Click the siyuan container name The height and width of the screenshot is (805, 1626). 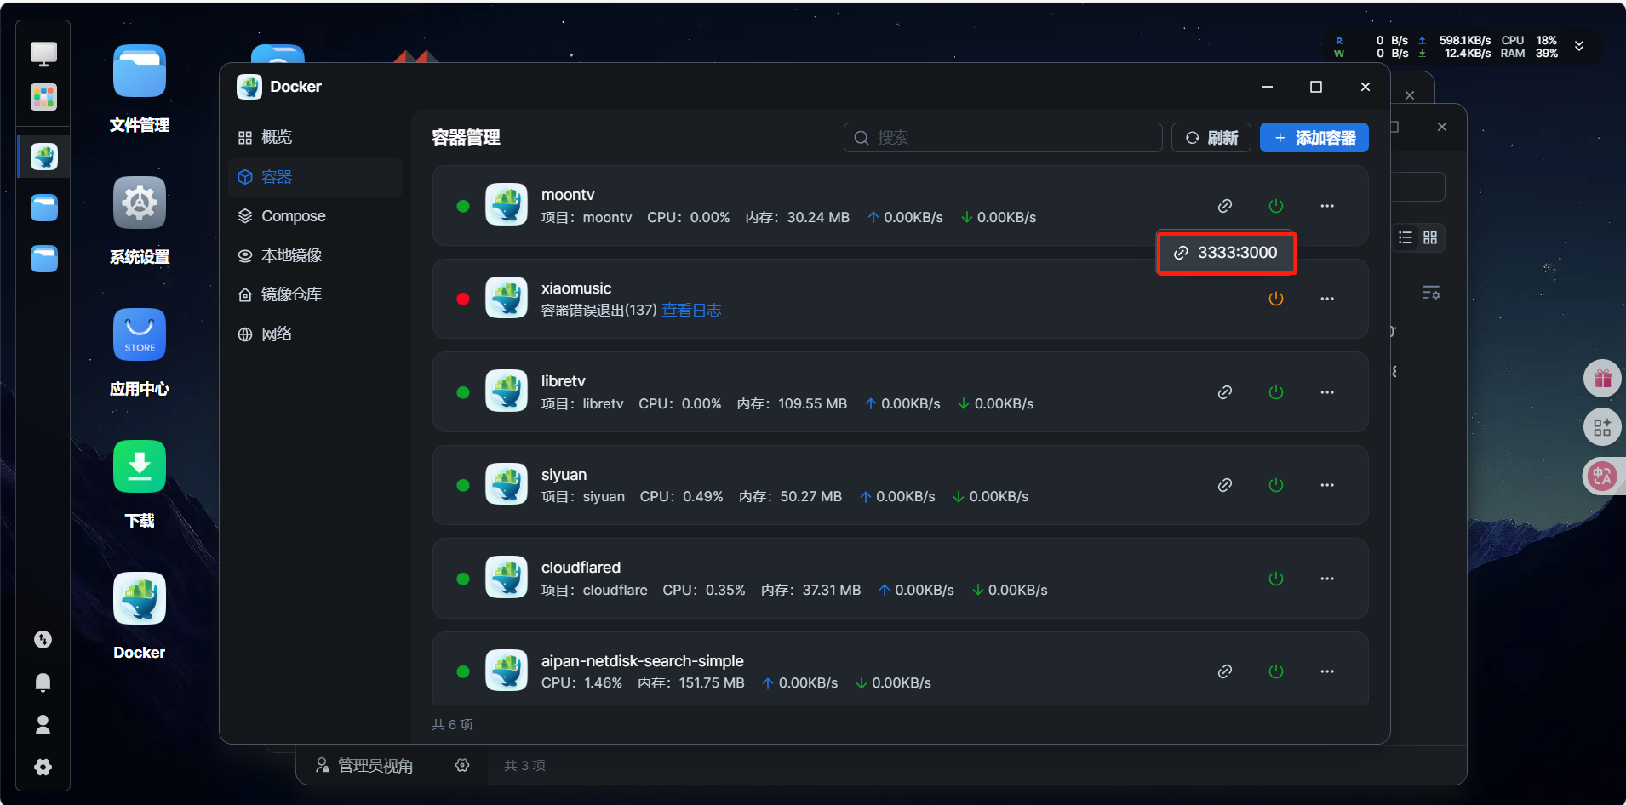pyautogui.click(x=564, y=475)
